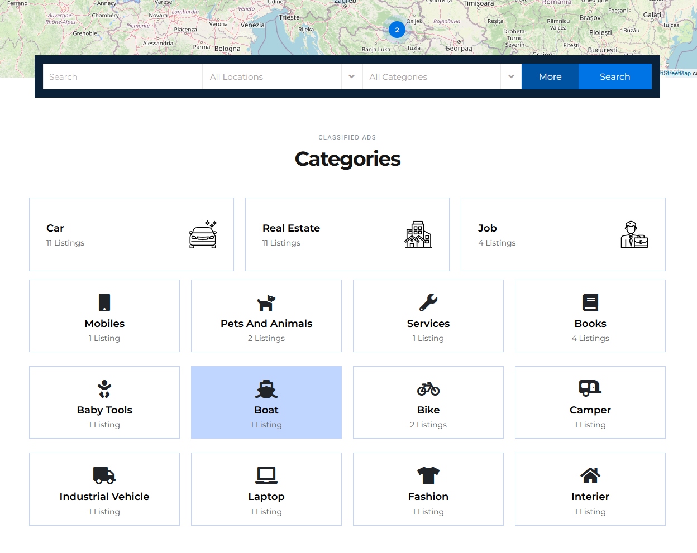Click the Books book icon
Screen dimensions: 697x553
pos(590,302)
